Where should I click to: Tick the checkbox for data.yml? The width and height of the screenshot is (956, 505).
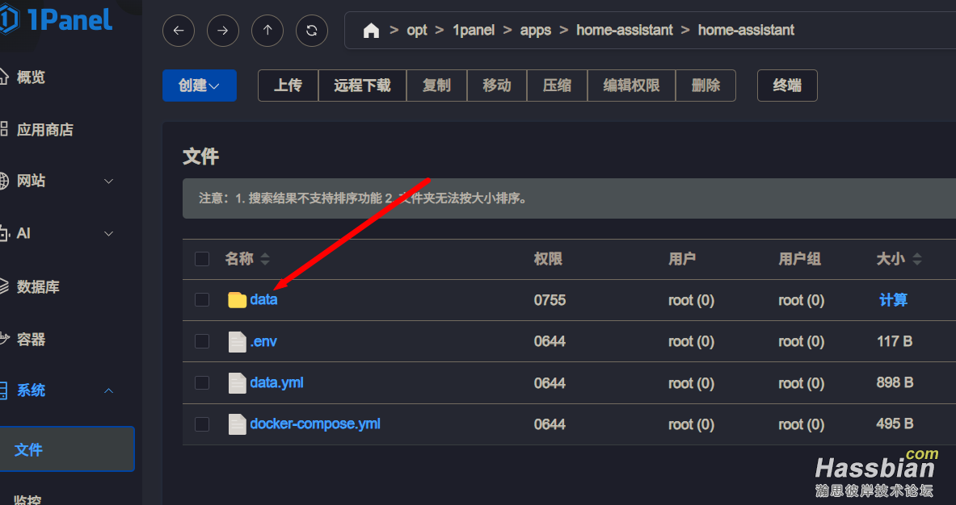click(202, 382)
